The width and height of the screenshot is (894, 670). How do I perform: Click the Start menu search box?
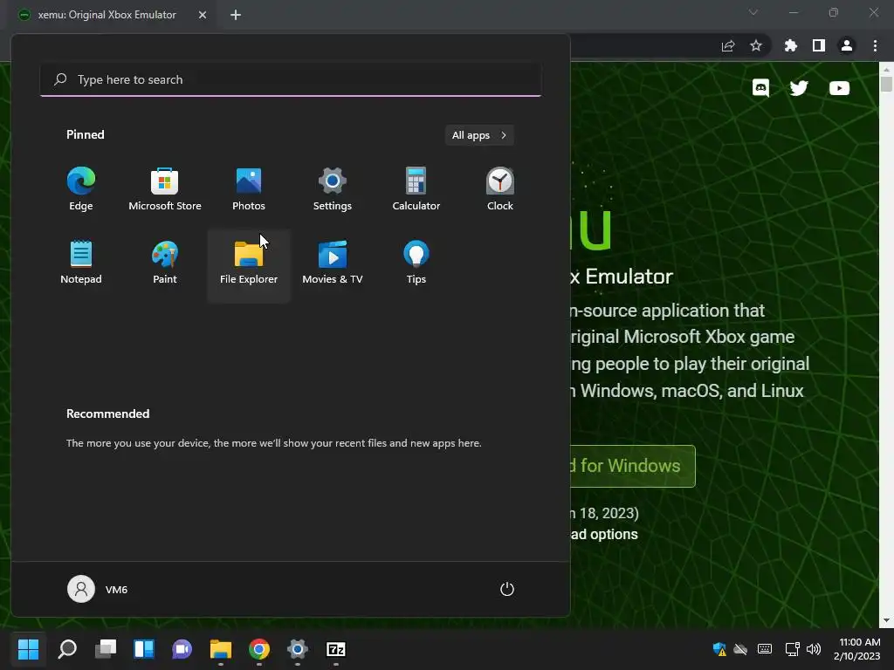point(291,79)
